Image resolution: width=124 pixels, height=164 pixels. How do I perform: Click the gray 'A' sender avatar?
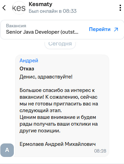[x=7, y=150]
